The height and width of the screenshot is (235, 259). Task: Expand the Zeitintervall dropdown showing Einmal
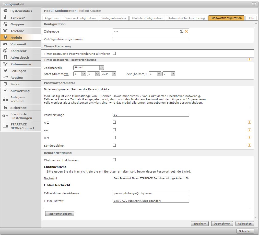coord(88,68)
